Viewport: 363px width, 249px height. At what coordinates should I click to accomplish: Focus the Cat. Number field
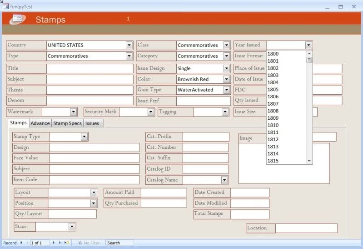[205, 147]
